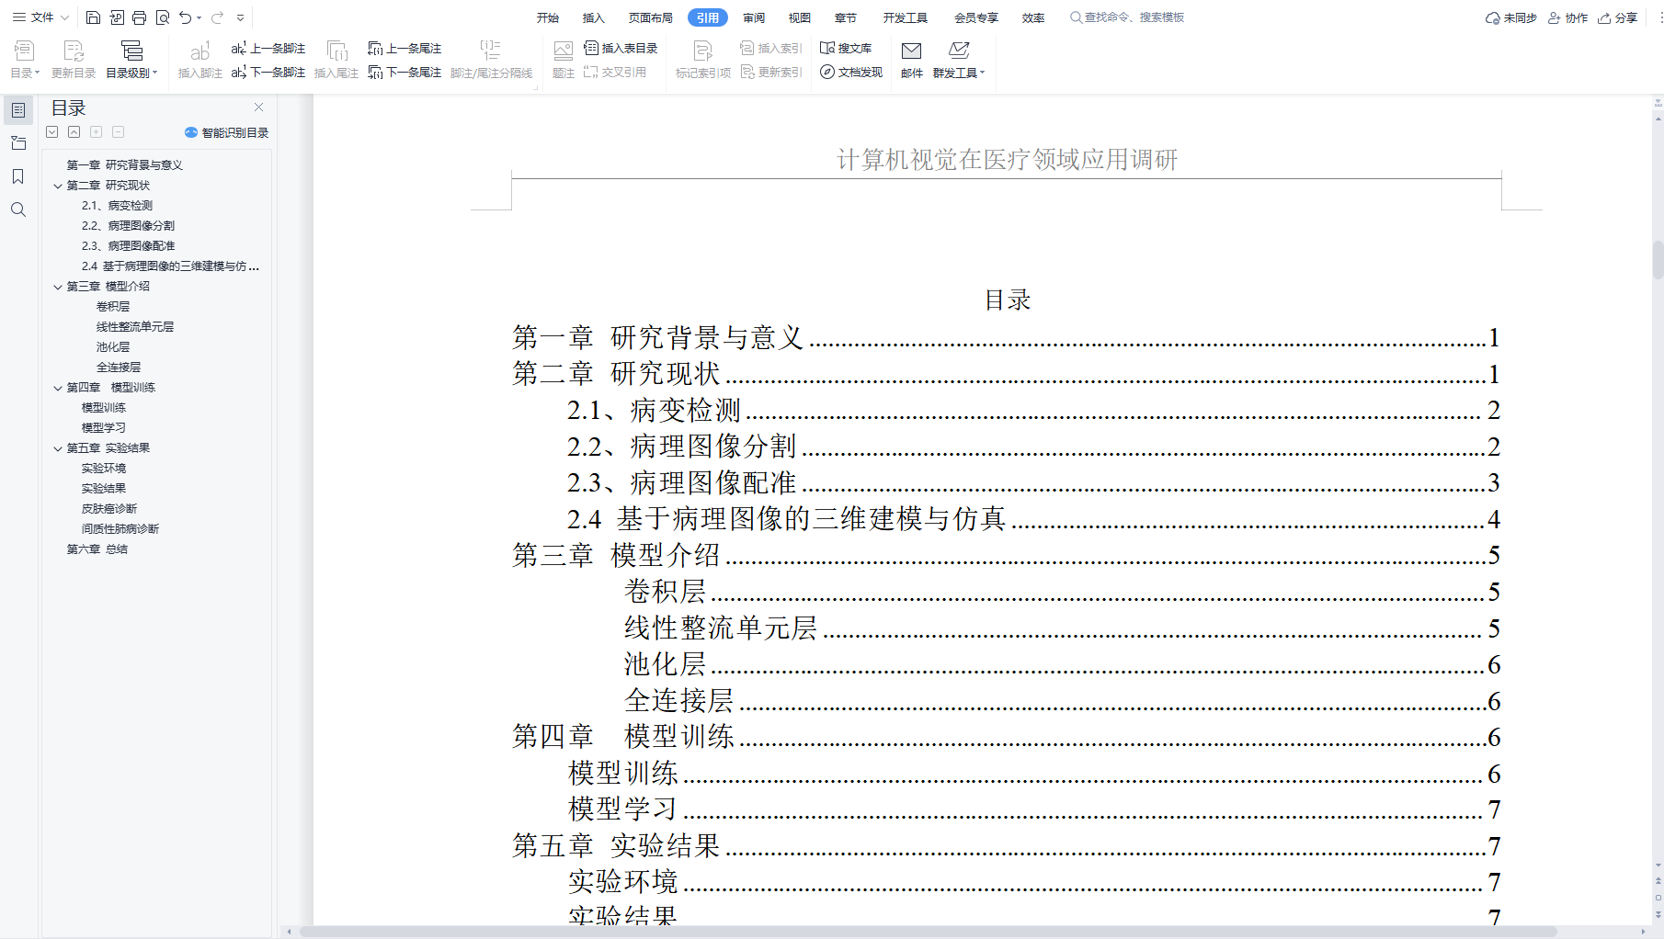
Task: Click 下一条尾注 next endnote
Action: (x=405, y=72)
